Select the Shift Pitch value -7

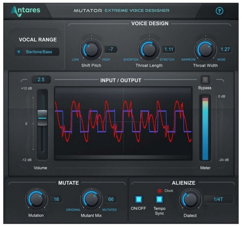111,50
